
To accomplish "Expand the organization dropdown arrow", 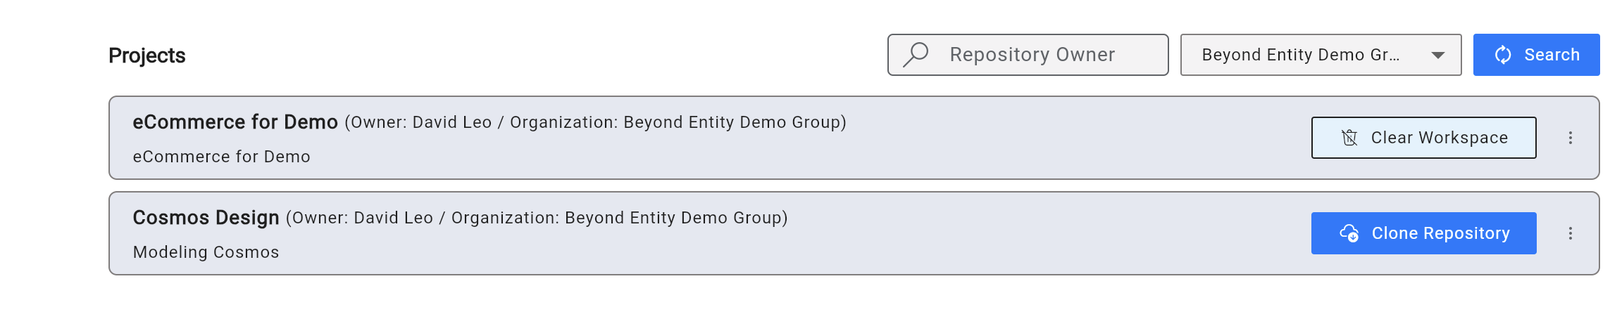I will [x=1437, y=56].
